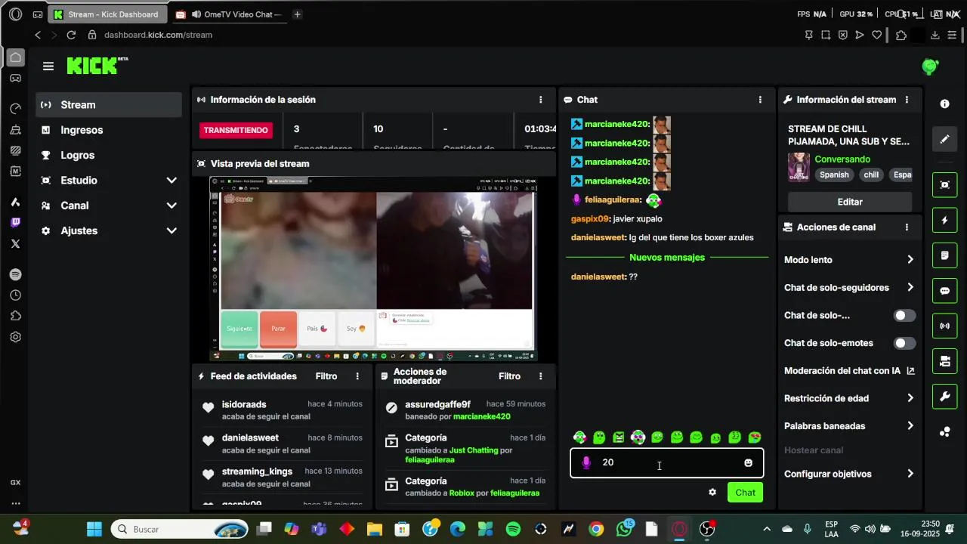Screen dimensions: 967x544
Task: Open the emote picker smiley in the chat input
Action: point(748,463)
